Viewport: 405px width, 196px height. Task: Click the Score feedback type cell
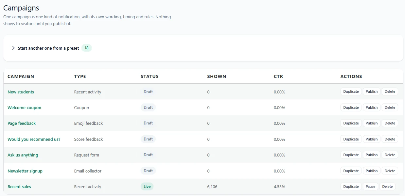click(88, 139)
